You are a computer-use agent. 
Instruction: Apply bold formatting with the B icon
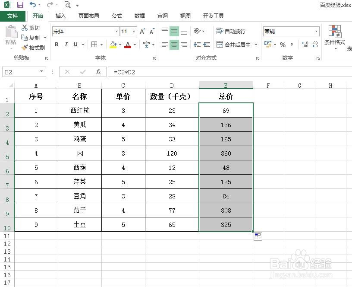[x=57, y=45]
